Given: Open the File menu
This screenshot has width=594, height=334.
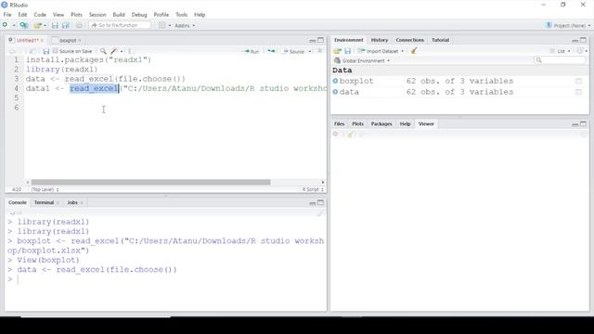Looking at the screenshot, I should (x=7, y=15).
